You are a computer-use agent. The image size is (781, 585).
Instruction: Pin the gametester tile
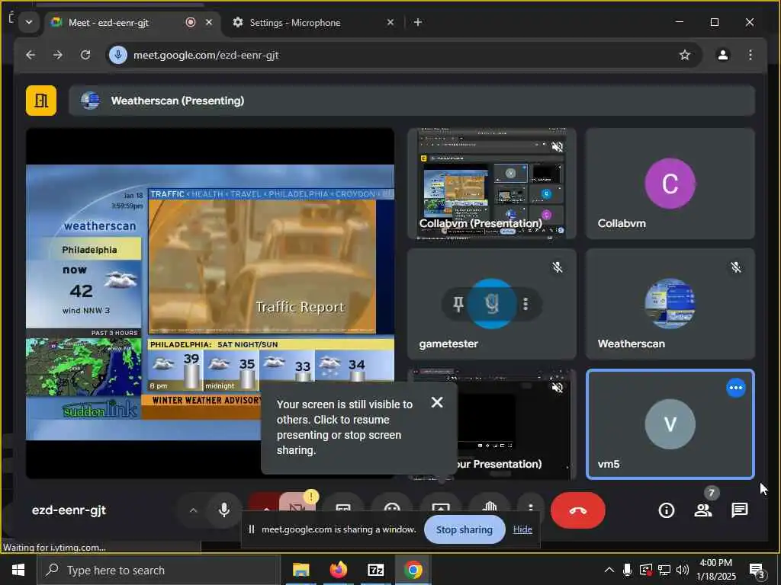[458, 303]
